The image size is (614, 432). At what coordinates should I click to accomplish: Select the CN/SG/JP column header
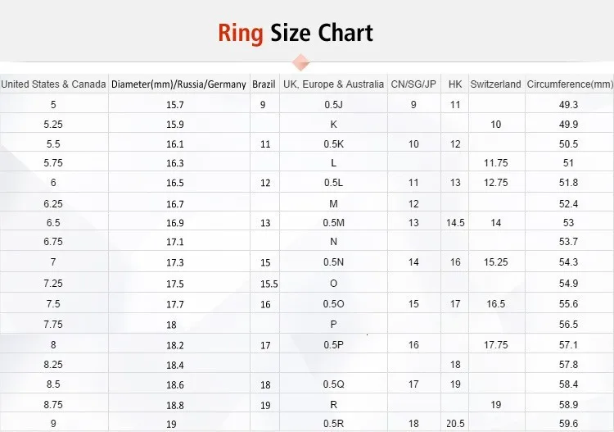click(x=413, y=84)
